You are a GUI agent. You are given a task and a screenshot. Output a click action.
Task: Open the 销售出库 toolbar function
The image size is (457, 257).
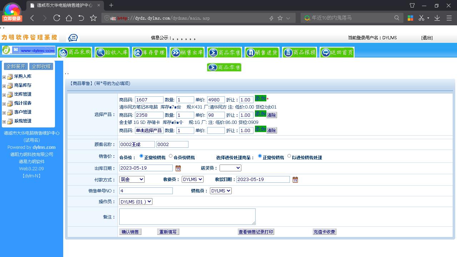tap(187, 52)
